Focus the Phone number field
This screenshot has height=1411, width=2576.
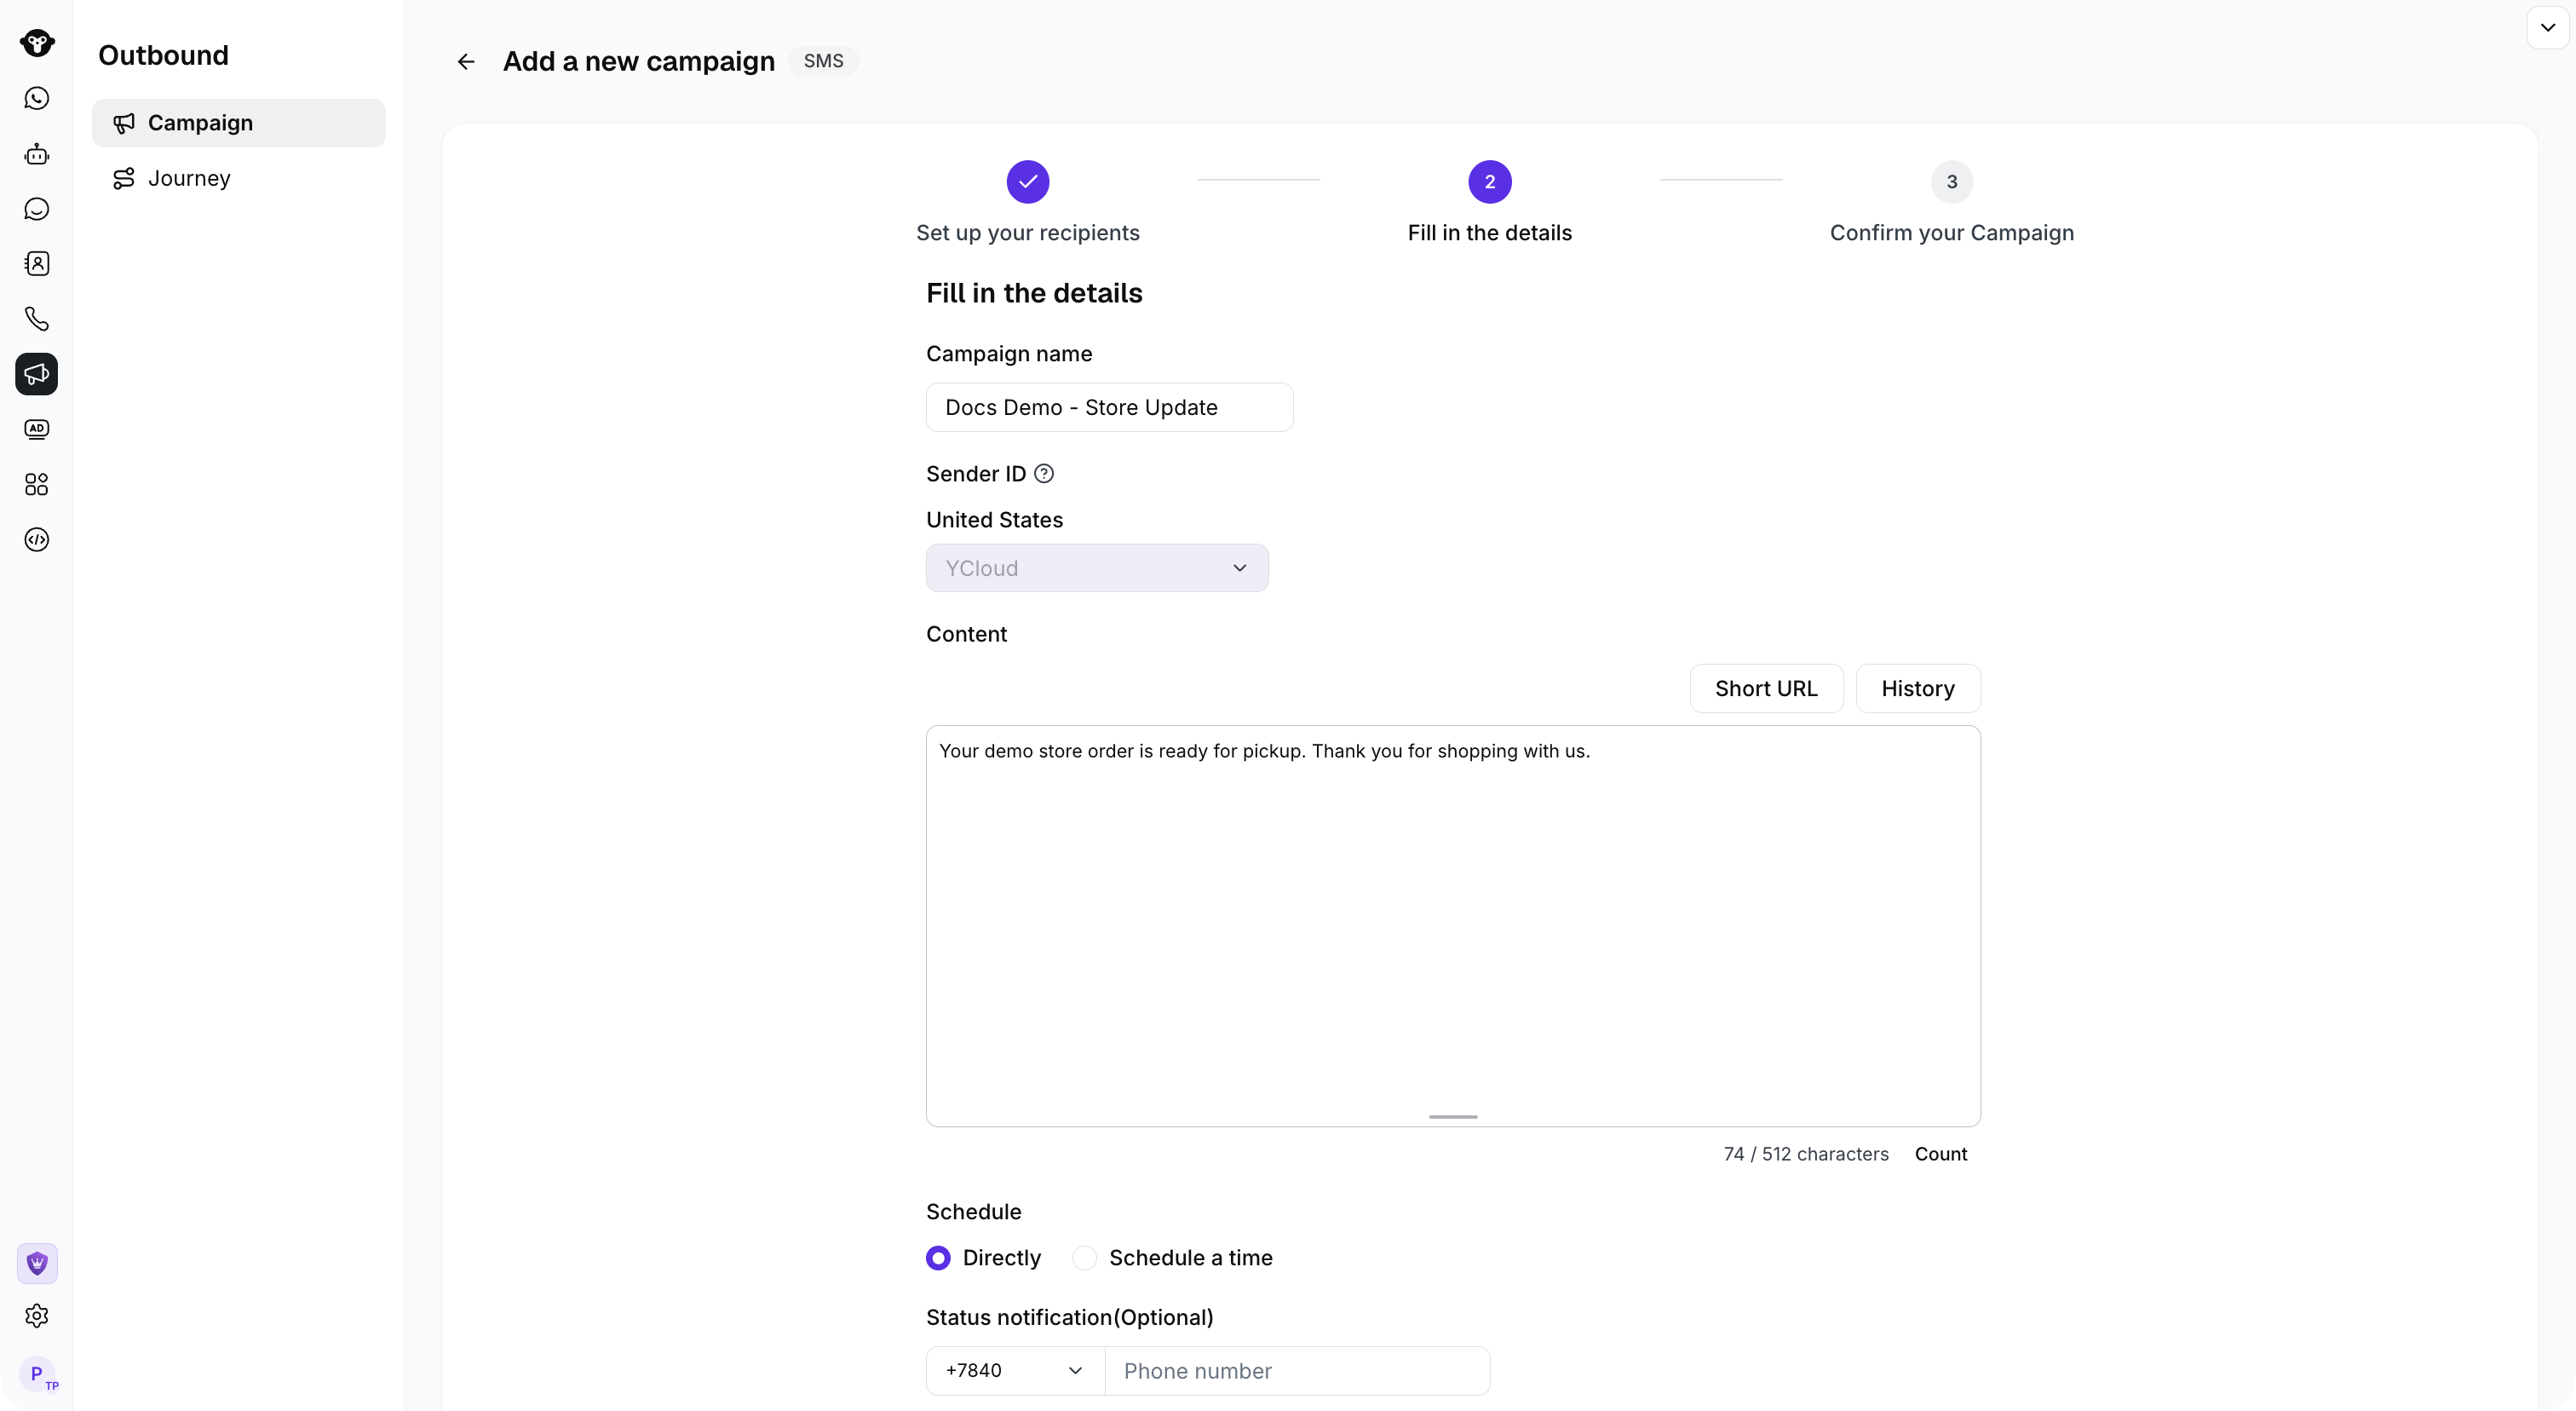1298,1371
